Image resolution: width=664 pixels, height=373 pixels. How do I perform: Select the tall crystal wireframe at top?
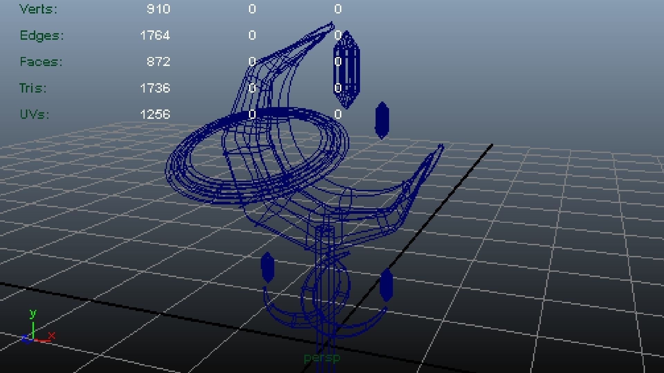[x=347, y=70]
